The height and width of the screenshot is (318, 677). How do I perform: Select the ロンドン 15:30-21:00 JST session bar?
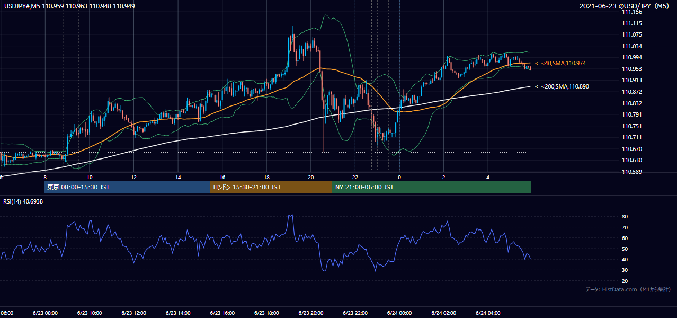tap(271, 187)
